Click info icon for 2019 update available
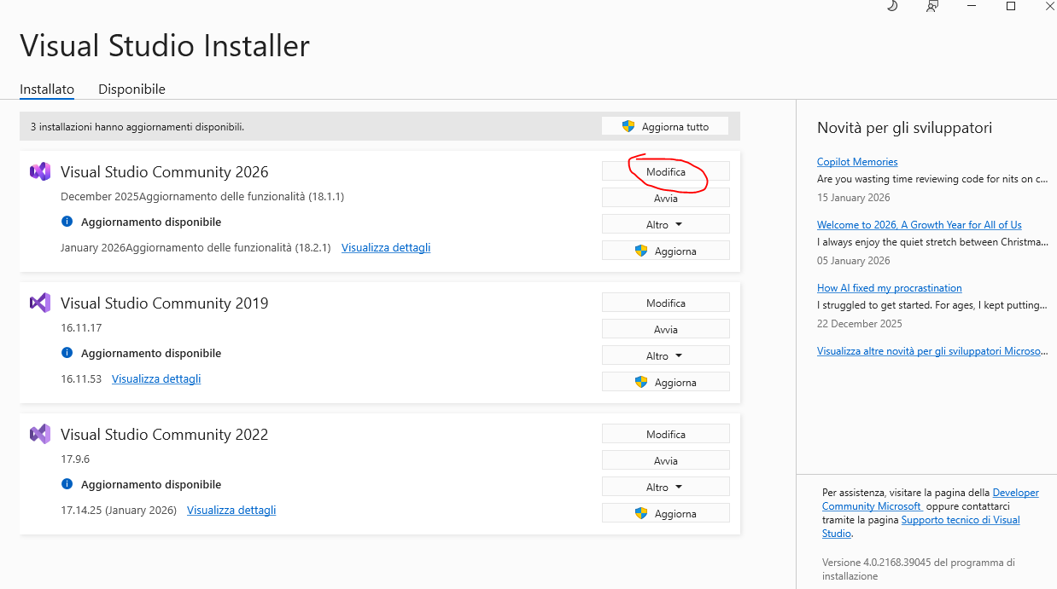1057x589 pixels. (x=67, y=353)
